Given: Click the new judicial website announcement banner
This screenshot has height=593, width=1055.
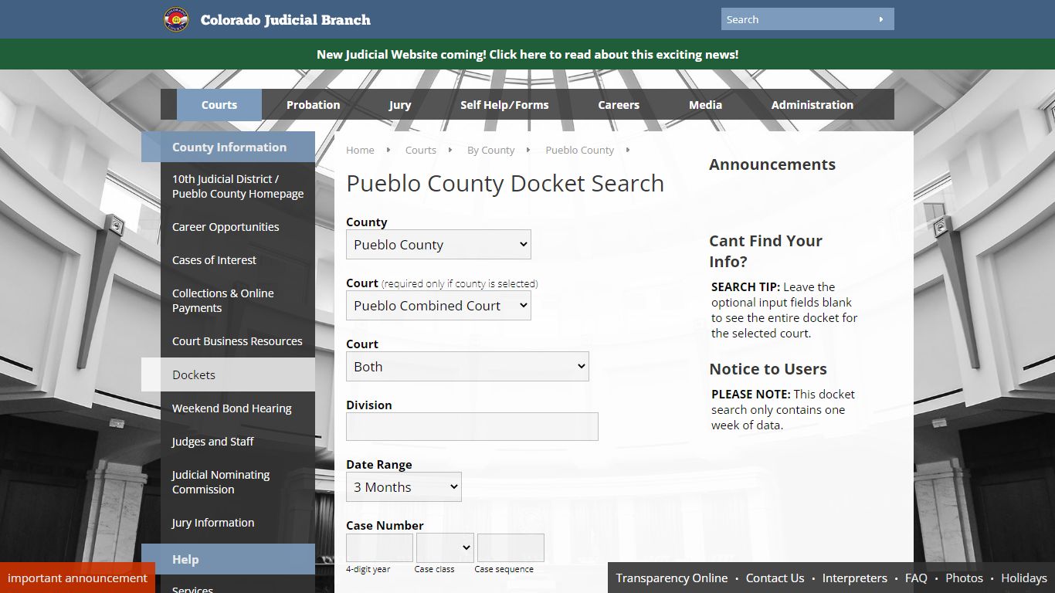Looking at the screenshot, I should click(x=527, y=54).
